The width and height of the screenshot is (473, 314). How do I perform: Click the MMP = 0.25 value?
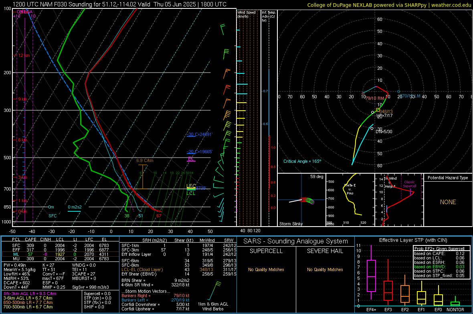(x=54, y=287)
